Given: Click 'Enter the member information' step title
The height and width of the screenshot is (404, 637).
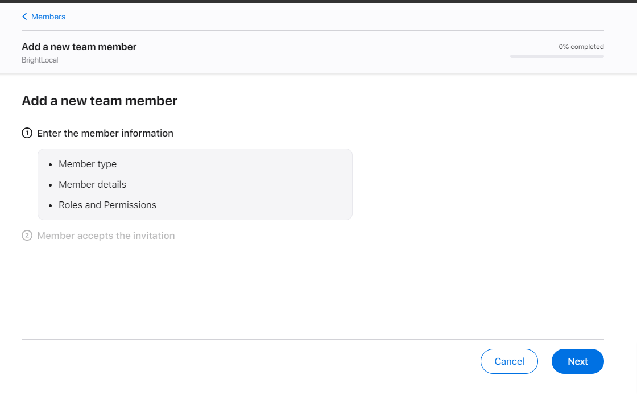Looking at the screenshot, I should [105, 133].
